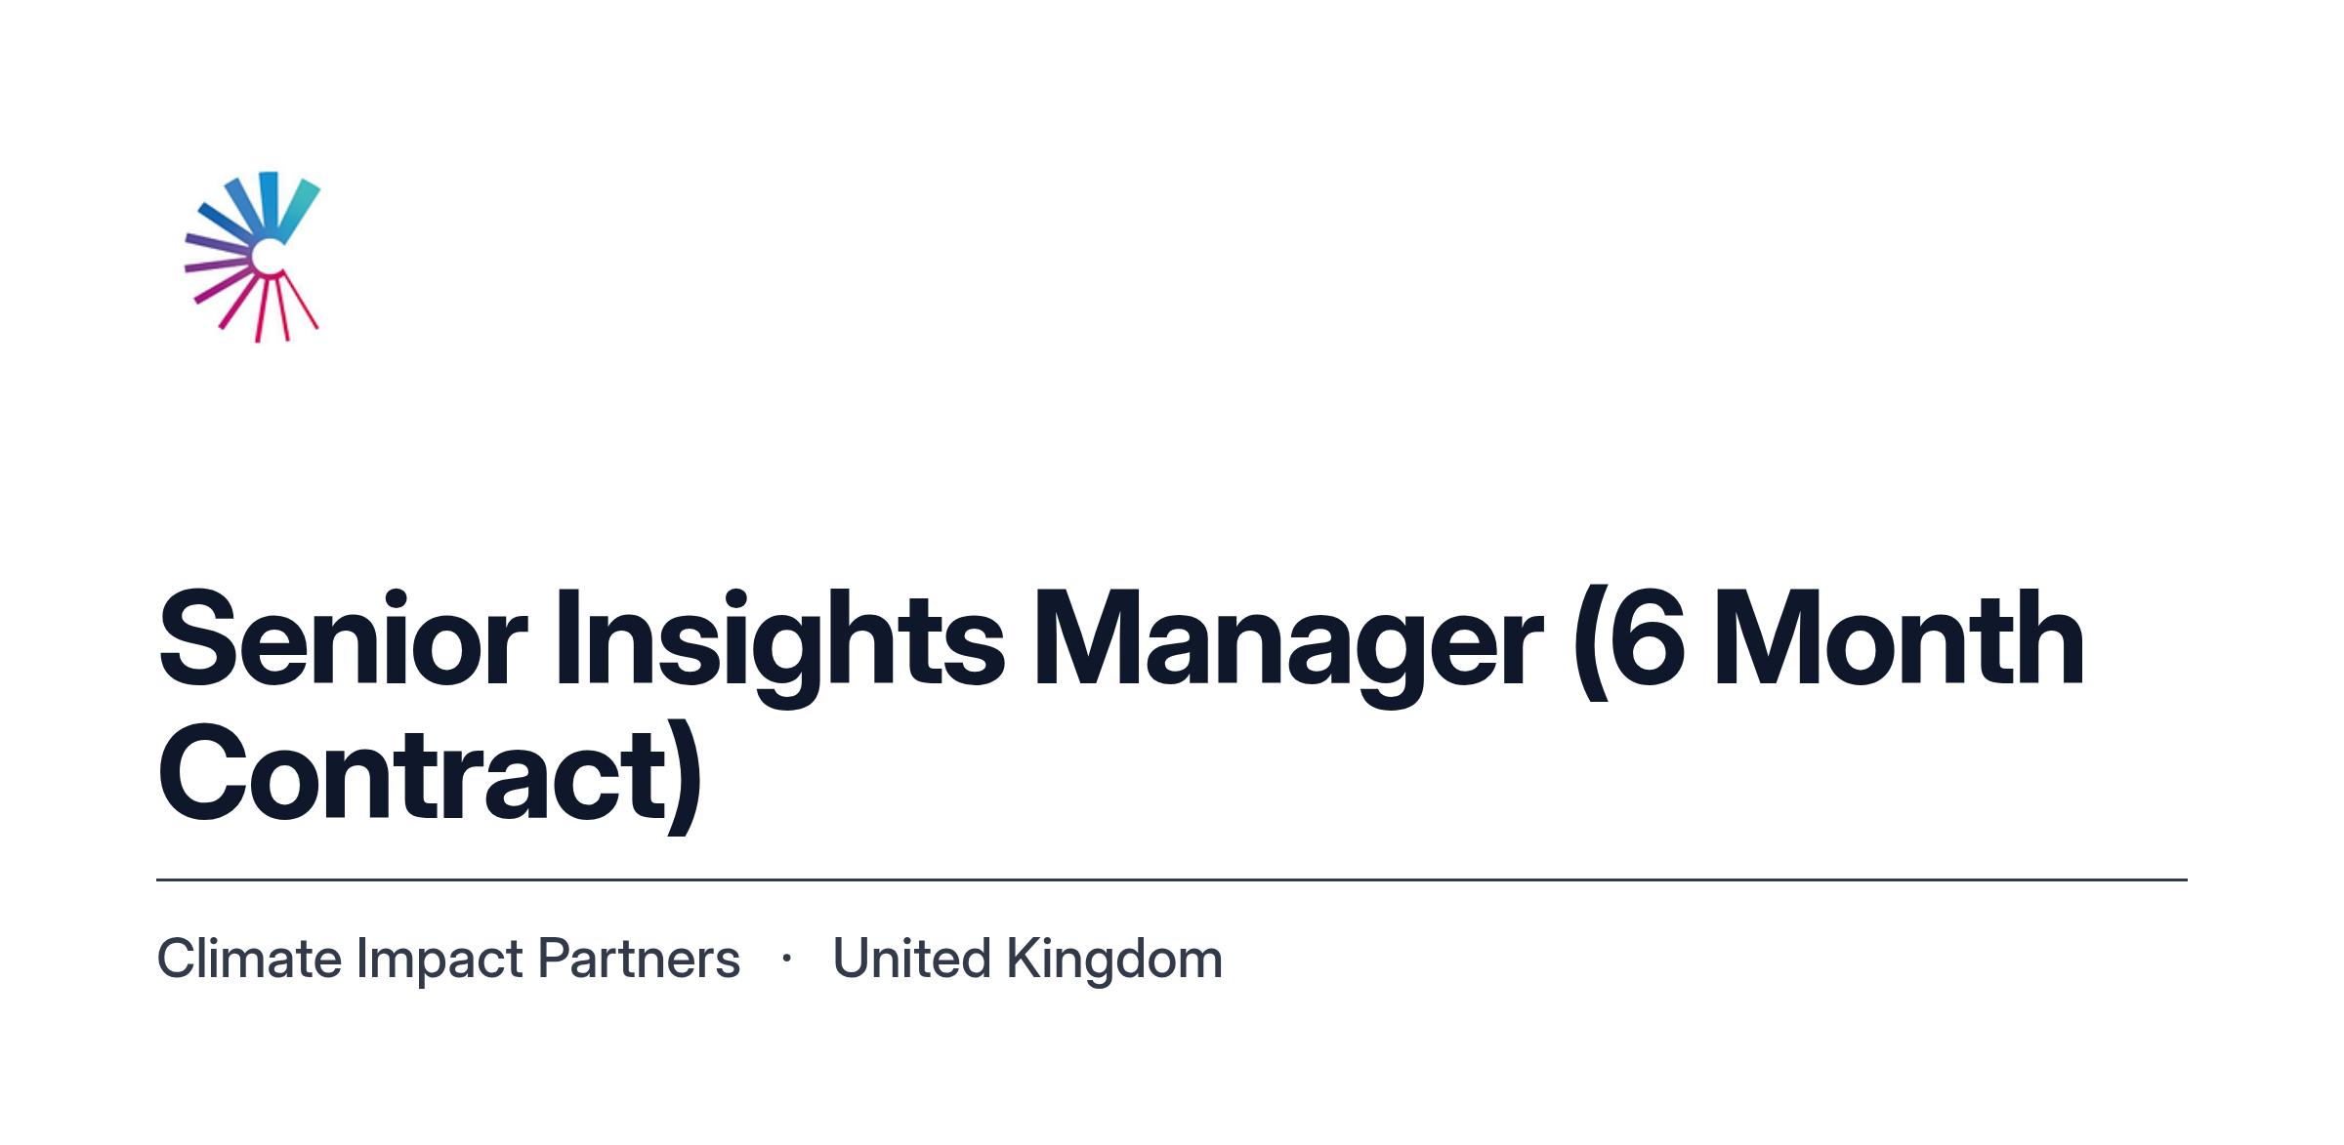Click the word "Senior" in the job title
Viewport: 2344px width, 1145px height.
(x=343, y=640)
